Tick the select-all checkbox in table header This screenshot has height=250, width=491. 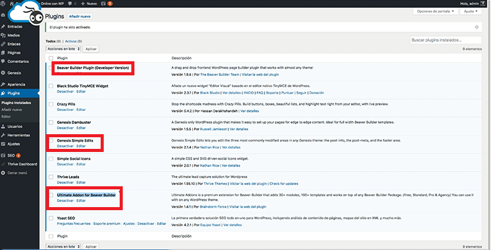(x=51, y=58)
